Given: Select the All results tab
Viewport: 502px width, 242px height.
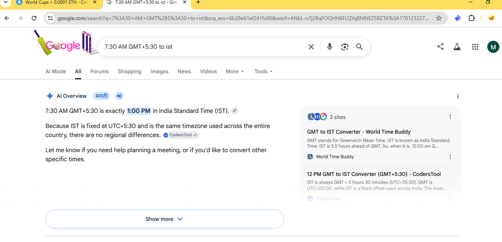Looking at the screenshot, I should pos(78,71).
